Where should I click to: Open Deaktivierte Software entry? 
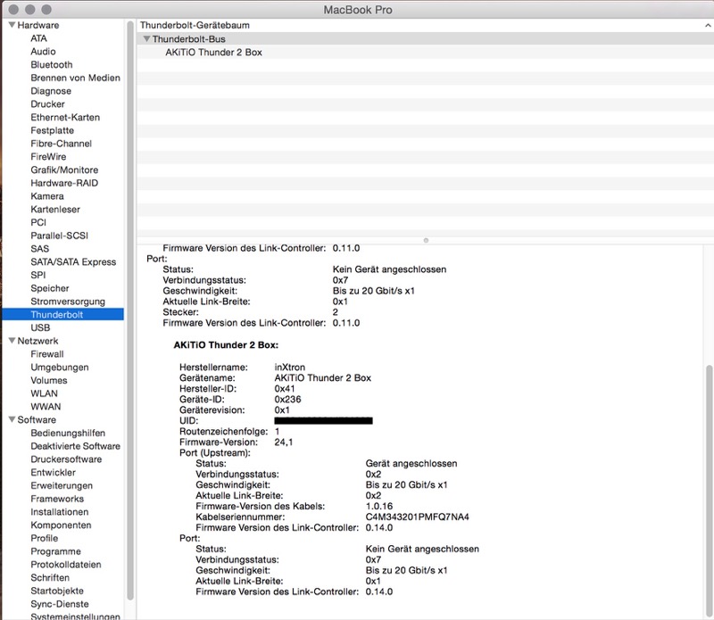75,447
